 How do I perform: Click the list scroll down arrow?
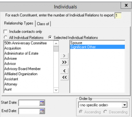[x=56, y=90]
